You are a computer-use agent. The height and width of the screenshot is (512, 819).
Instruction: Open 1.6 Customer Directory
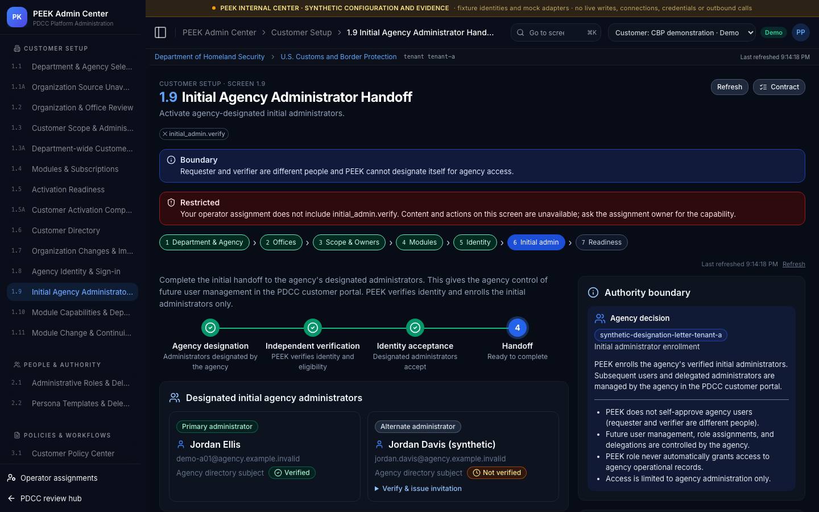(x=72, y=230)
